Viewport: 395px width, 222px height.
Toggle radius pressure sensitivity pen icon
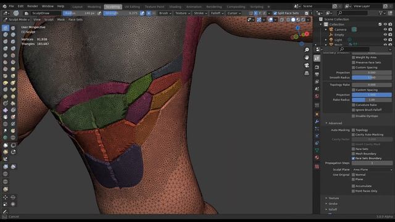99,13
